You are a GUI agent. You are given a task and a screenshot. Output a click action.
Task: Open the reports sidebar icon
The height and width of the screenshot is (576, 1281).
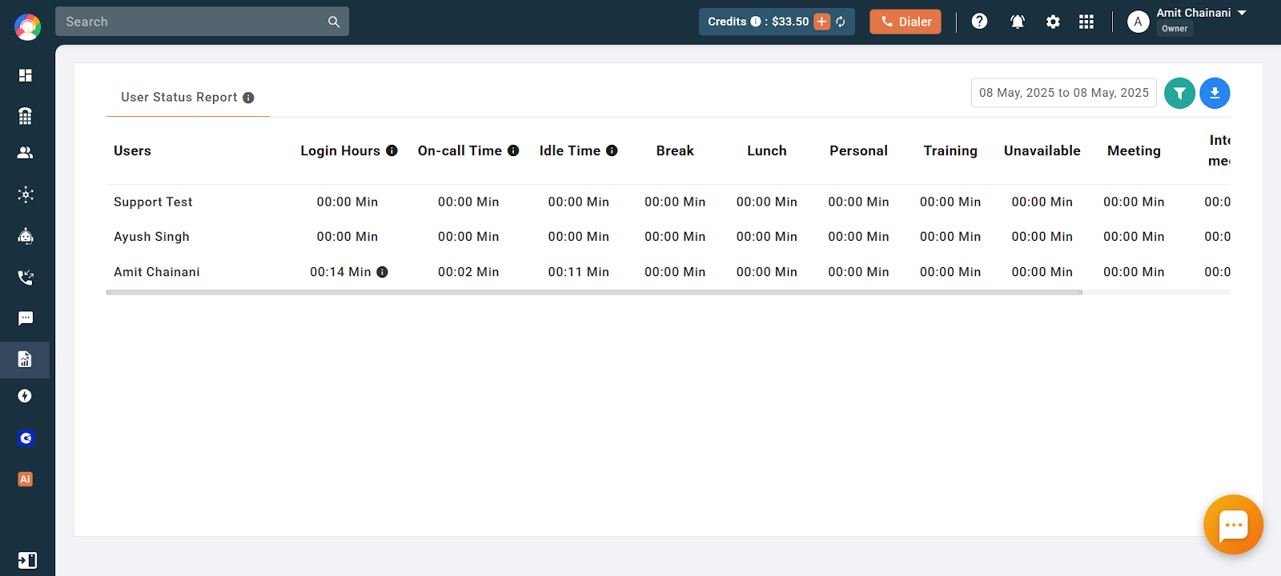click(25, 359)
